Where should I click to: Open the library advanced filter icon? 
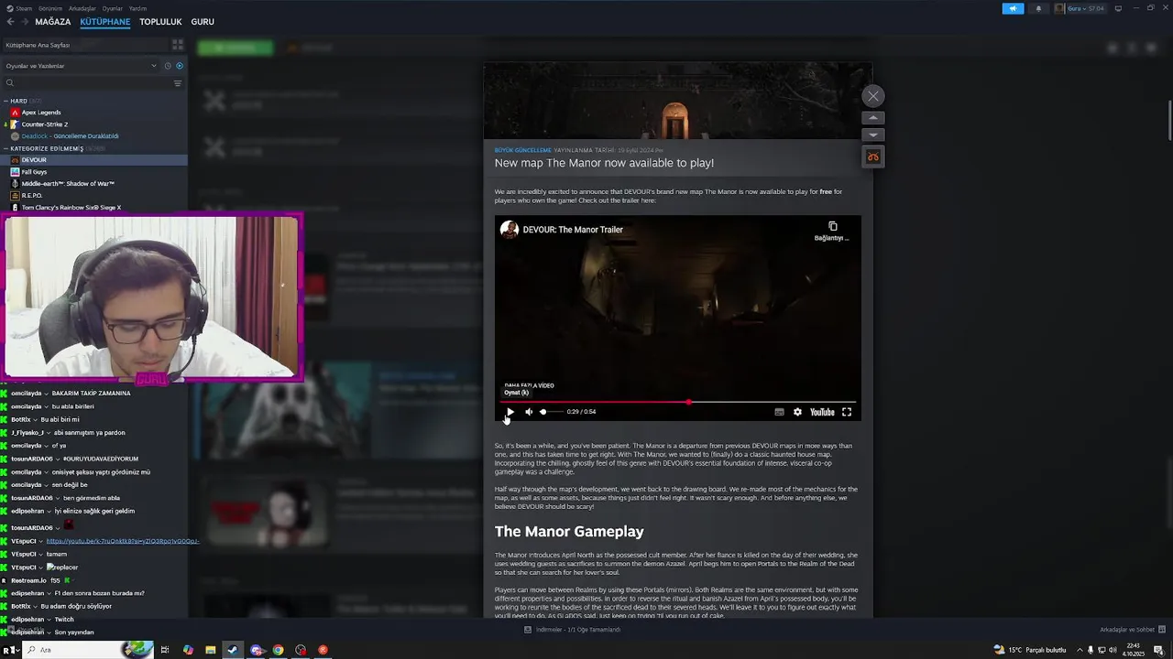coord(178,83)
